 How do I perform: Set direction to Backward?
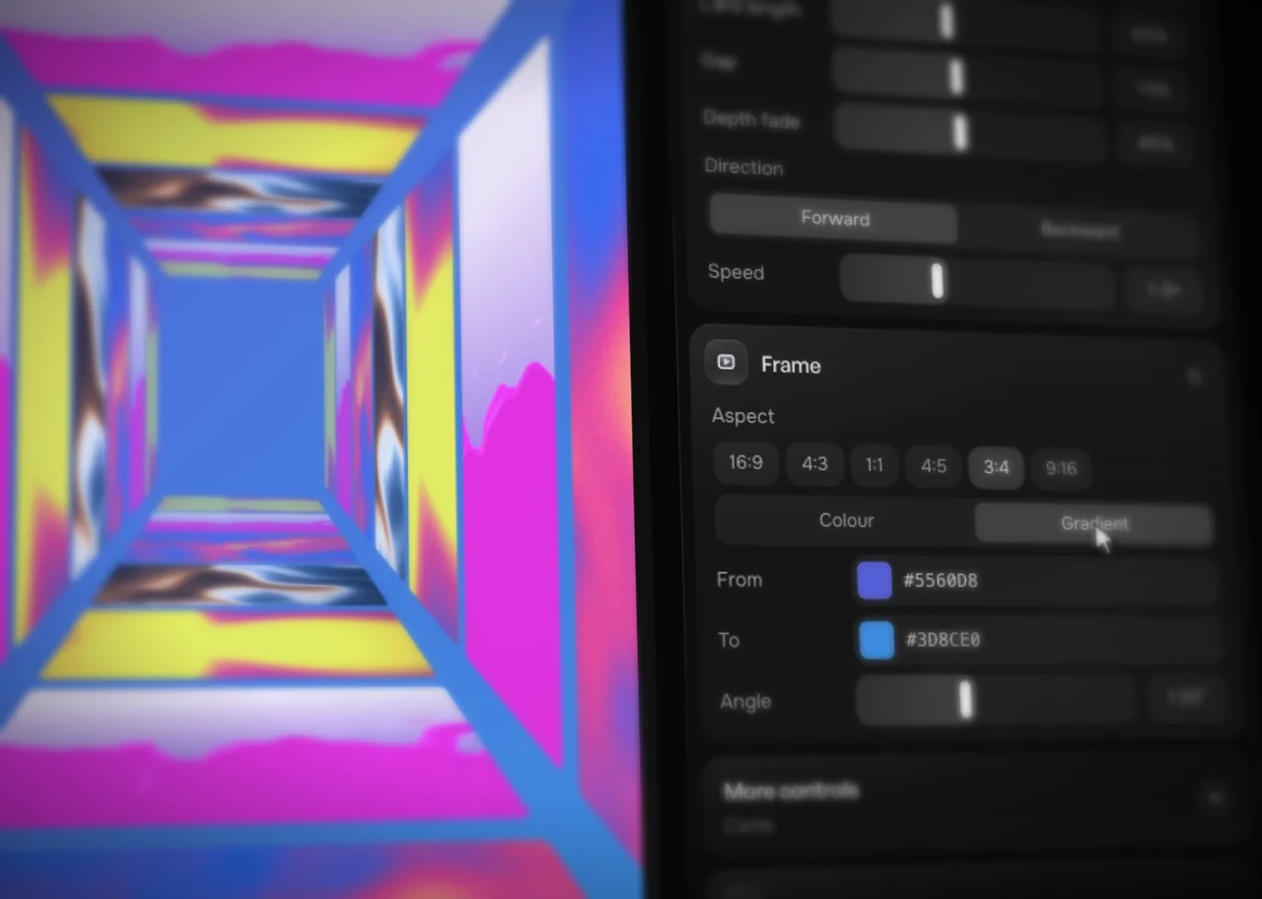1080,231
